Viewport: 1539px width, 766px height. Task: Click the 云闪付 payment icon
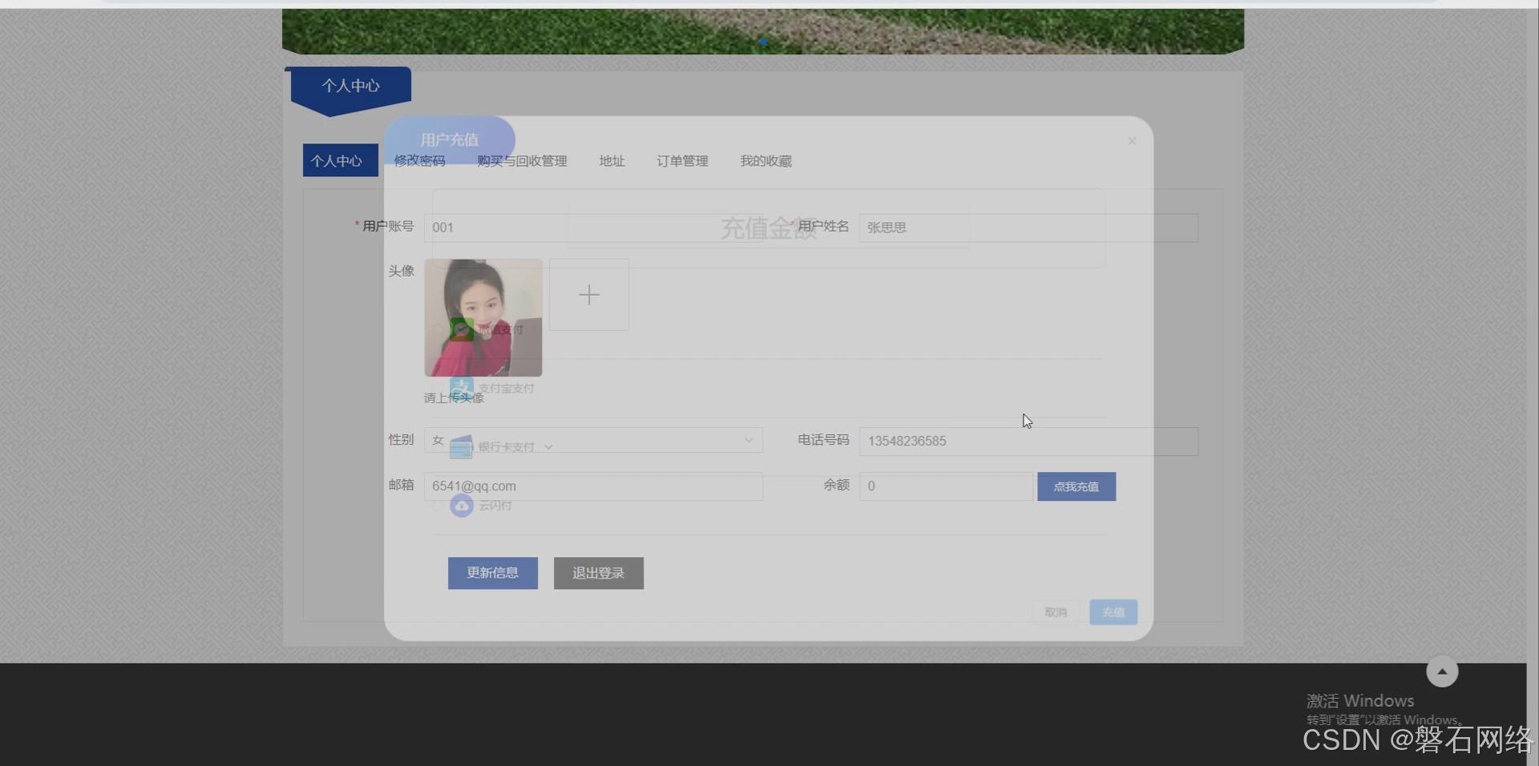click(x=462, y=506)
